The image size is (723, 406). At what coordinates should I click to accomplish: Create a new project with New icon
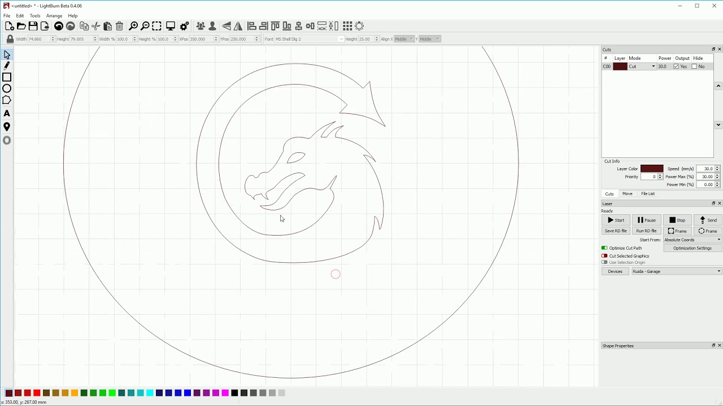tap(10, 26)
